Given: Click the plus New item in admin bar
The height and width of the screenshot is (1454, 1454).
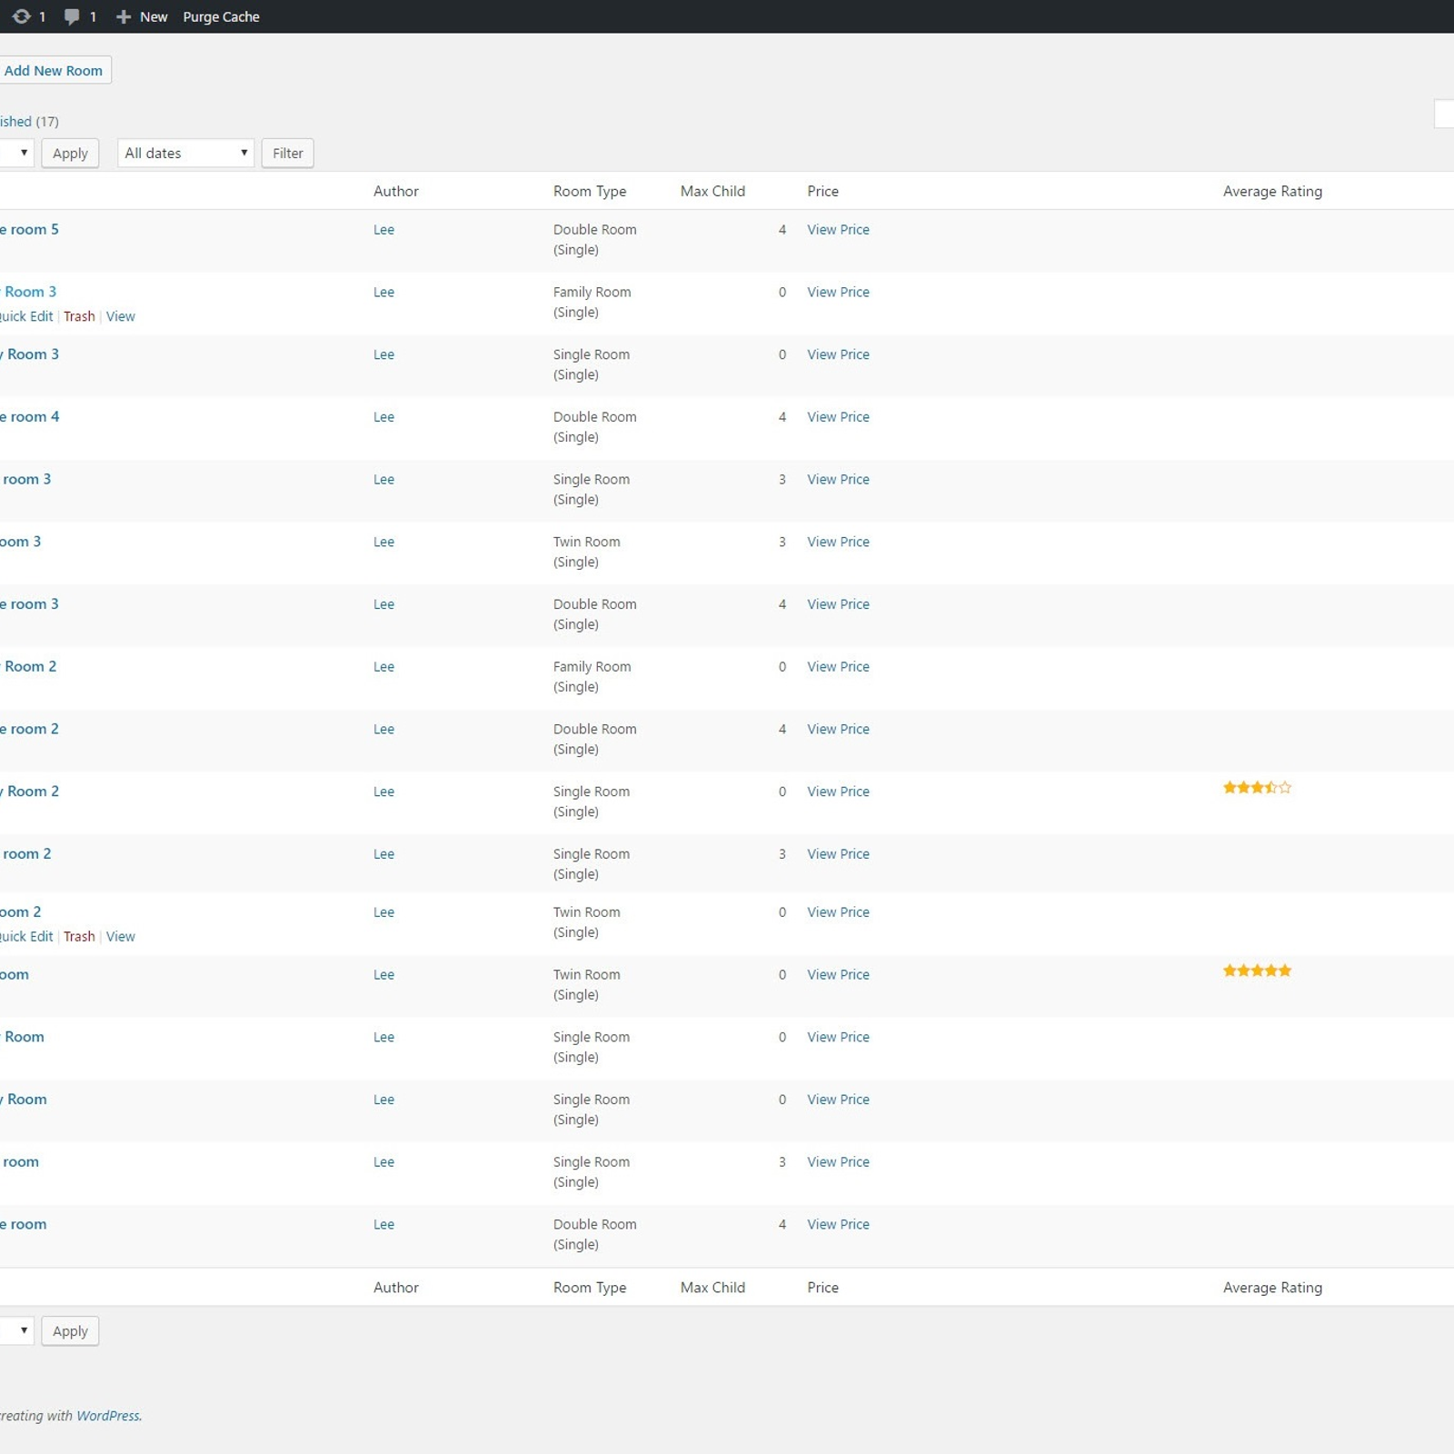Looking at the screenshot, I should [142, 16].
